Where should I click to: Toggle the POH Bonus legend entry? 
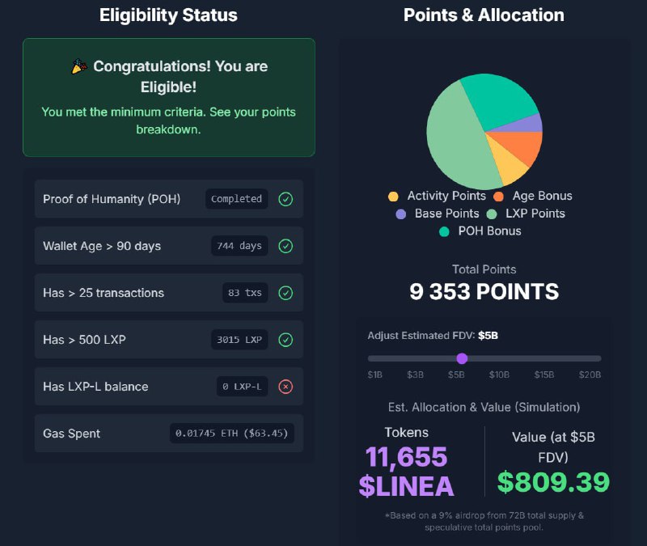coord(480,231)
